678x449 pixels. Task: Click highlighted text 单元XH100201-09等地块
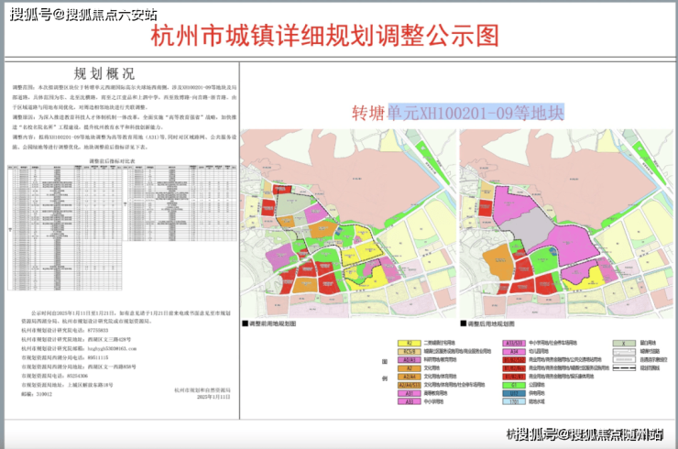(476, 112)
